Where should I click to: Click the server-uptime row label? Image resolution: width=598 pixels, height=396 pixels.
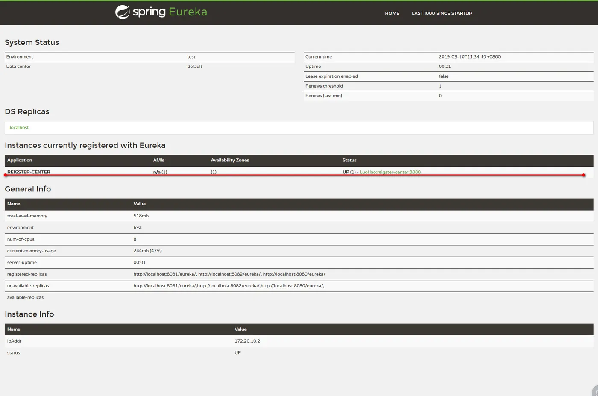22,262
